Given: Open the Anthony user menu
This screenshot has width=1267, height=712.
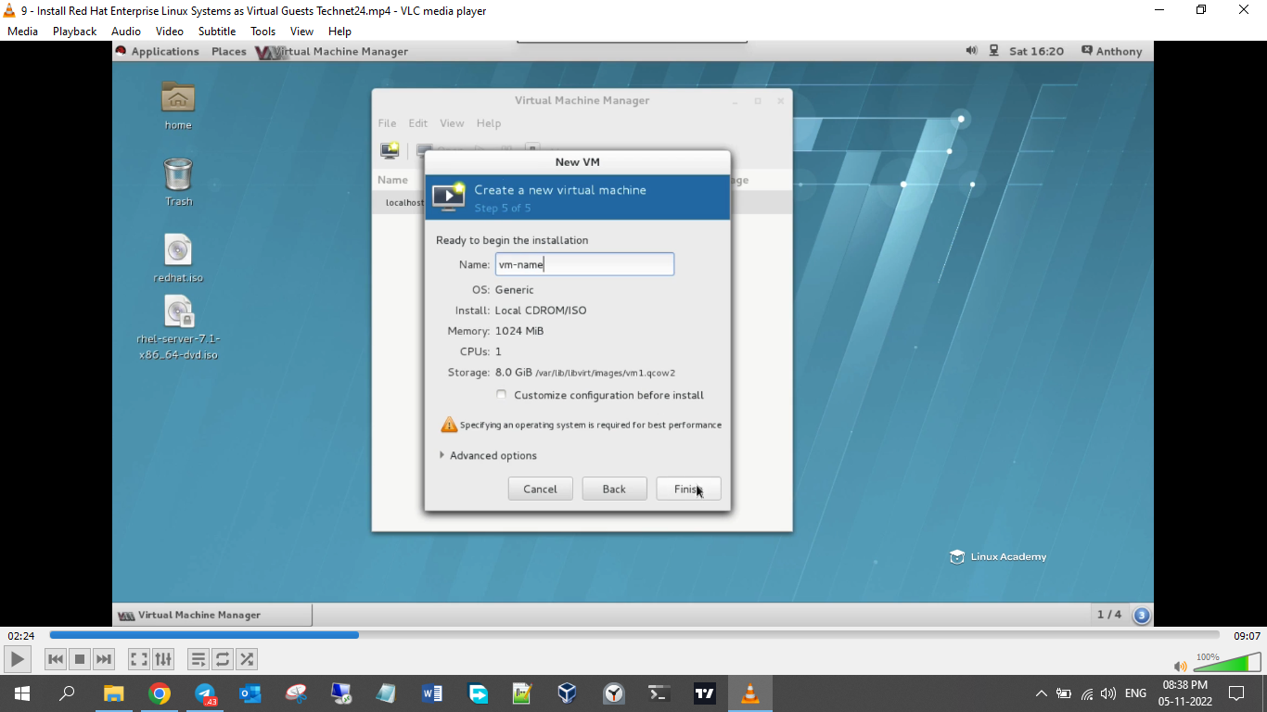Looking at the screenshot, I should pos(1112,51).
